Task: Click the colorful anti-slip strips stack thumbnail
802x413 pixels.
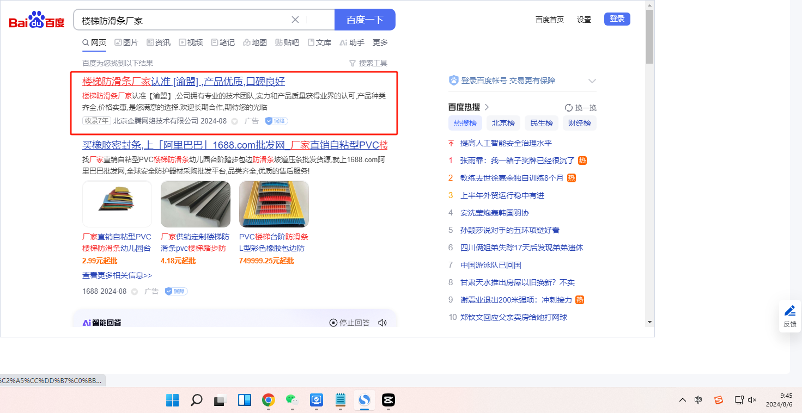Action: [117, 204]
